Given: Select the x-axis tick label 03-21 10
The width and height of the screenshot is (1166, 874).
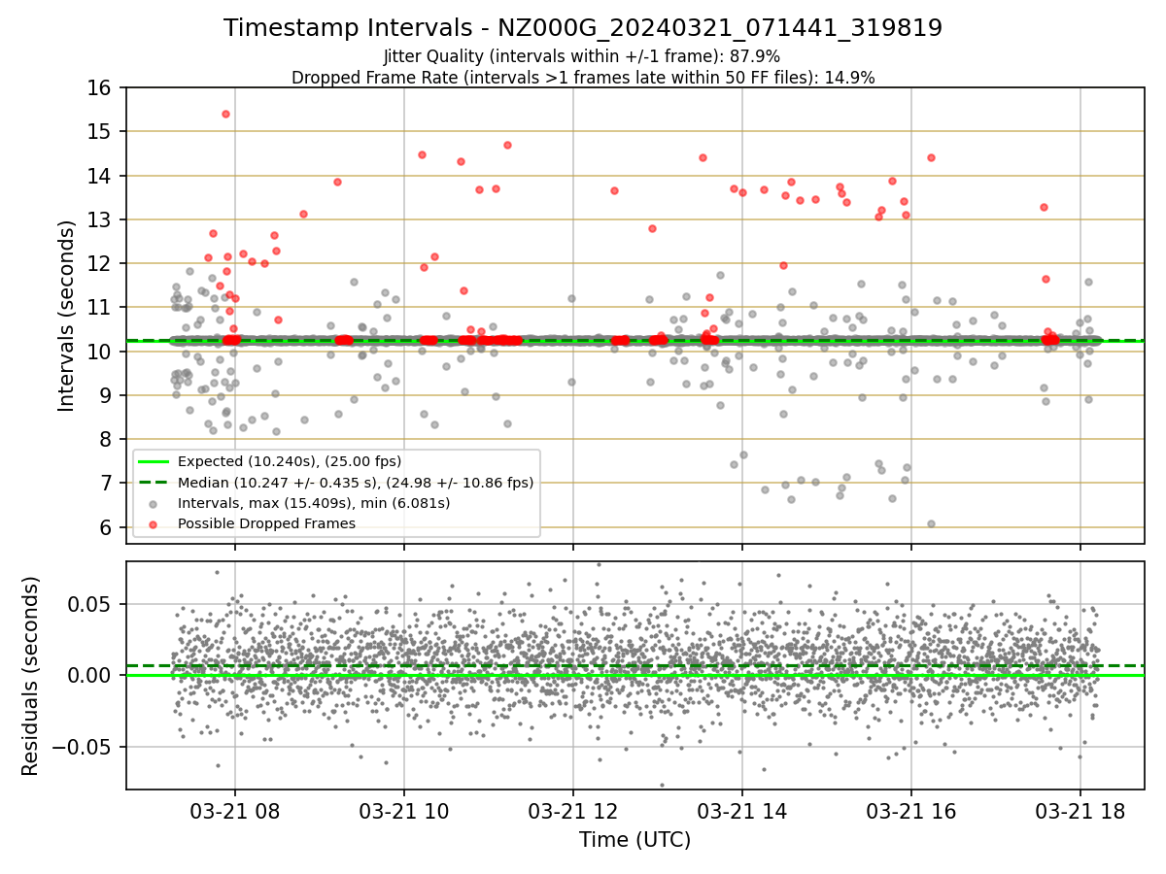Looking at the screenshot, I should pyautogui.click(x=404, y=811).
